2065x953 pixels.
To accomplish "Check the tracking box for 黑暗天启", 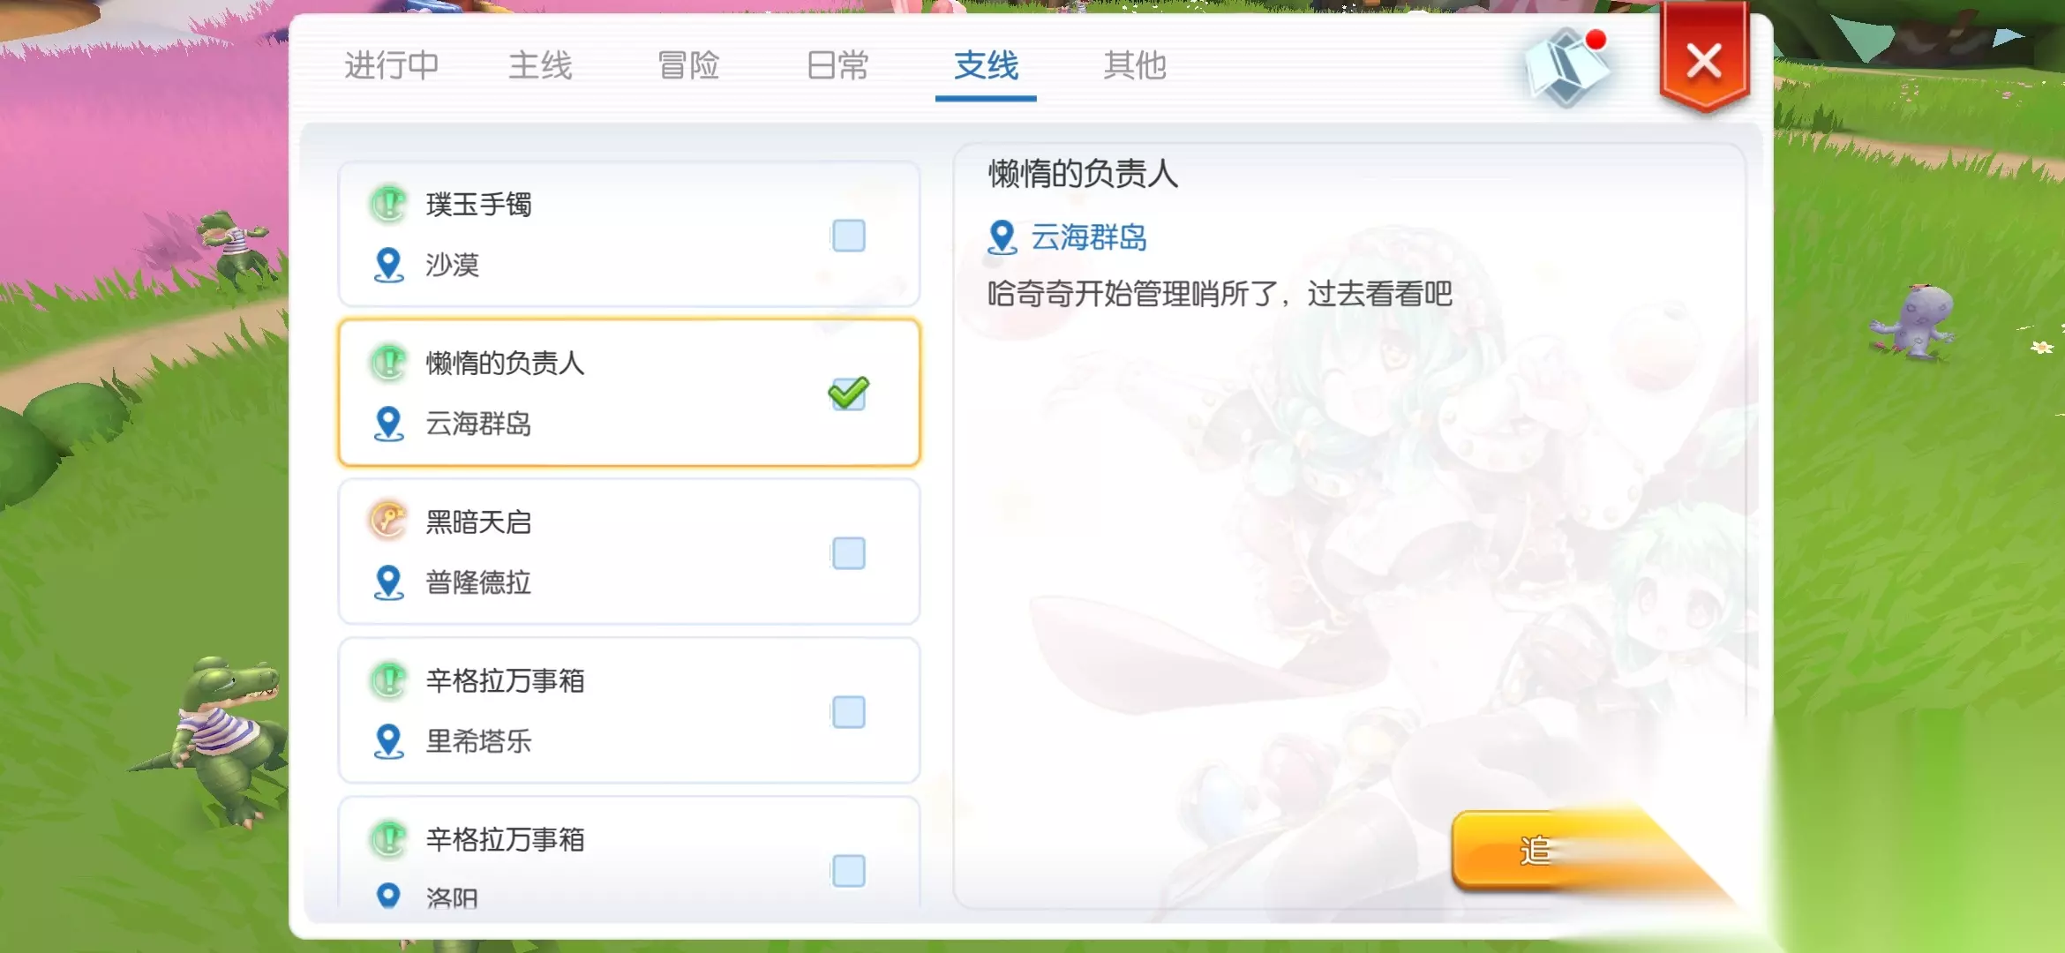I will (x=848, y=553).
